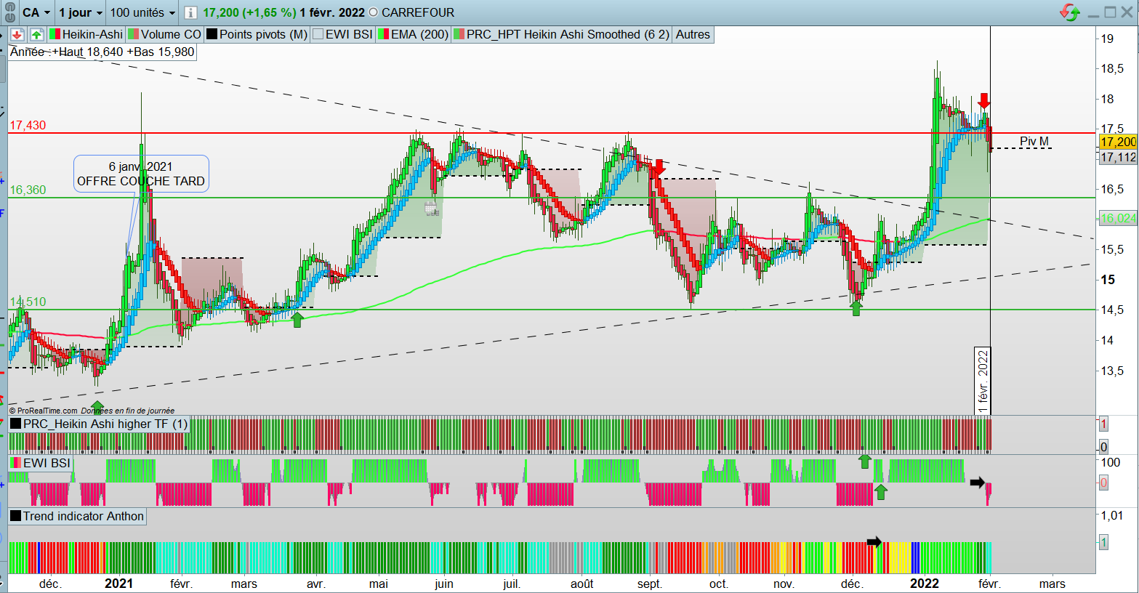
Task: Click the red down-arrow sell icon
Action: [x=17, y=34]
